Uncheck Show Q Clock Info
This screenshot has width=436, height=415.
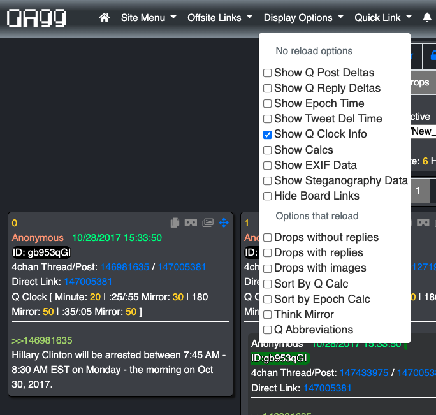point(268,135)
